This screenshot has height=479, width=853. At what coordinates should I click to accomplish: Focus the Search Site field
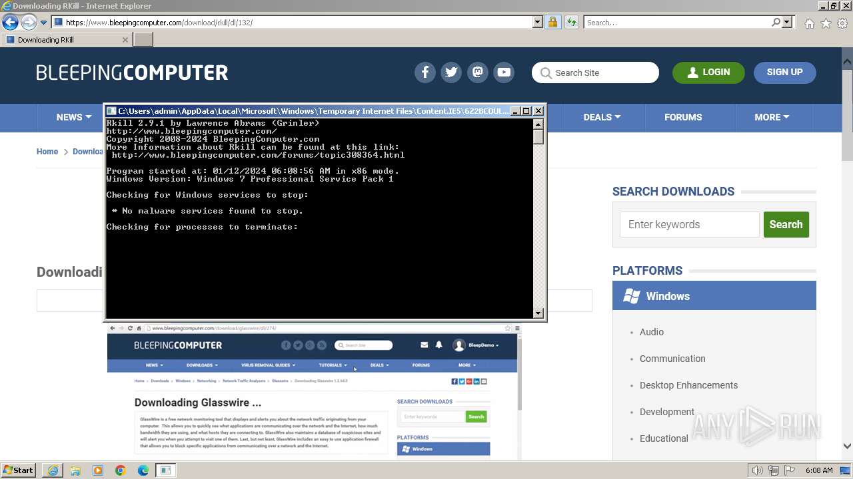click(595, 73)
